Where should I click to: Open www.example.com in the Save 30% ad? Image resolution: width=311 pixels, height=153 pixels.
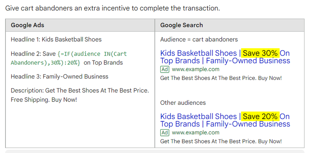[195, 69]
